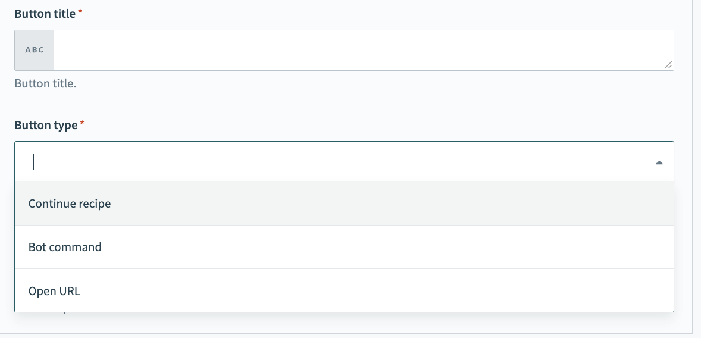
Task: Choose Bot command from the list
Action: (65, 247)
